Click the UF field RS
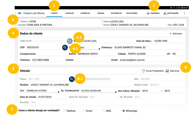This screenshot has height=116, width=192. 177,54
